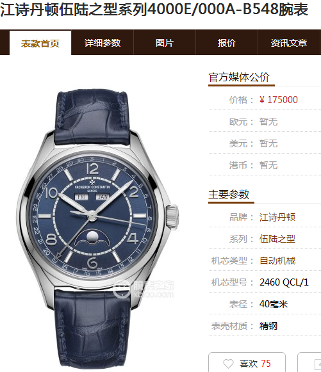
Task: Click the 官方媒体公价 section heading
Action: click(x=239, y=77)
